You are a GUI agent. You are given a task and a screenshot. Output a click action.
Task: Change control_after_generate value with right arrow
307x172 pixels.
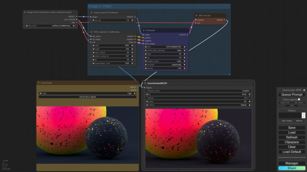(184, 50)
